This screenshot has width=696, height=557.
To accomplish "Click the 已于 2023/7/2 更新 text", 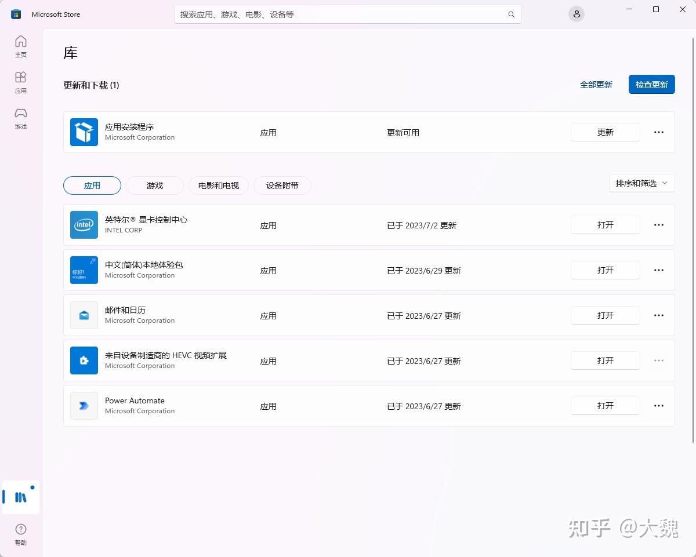I will pyautogui.click(x=422, y=225).
